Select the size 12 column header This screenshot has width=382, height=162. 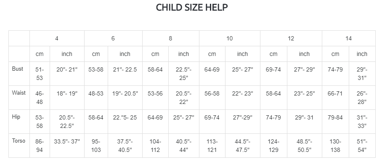(x=291, y=38)
